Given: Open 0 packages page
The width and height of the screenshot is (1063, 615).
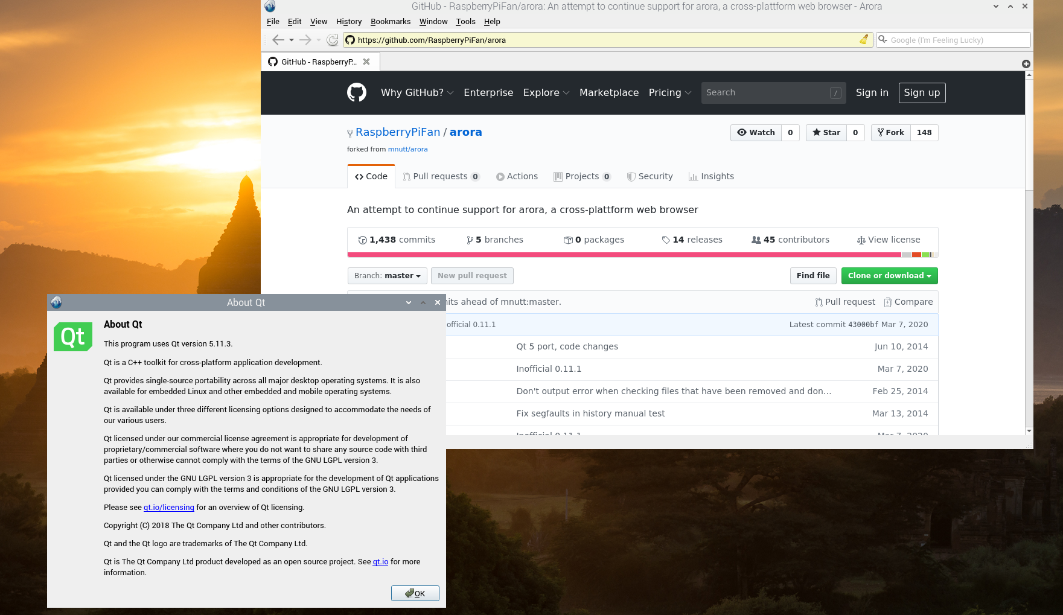Looking at the screenshot, I should point(594,240).
